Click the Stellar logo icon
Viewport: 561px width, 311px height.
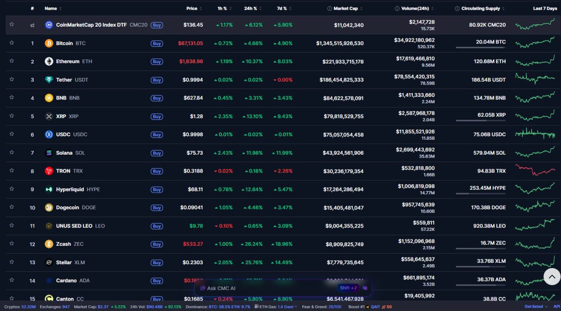(x=49, y=262)
